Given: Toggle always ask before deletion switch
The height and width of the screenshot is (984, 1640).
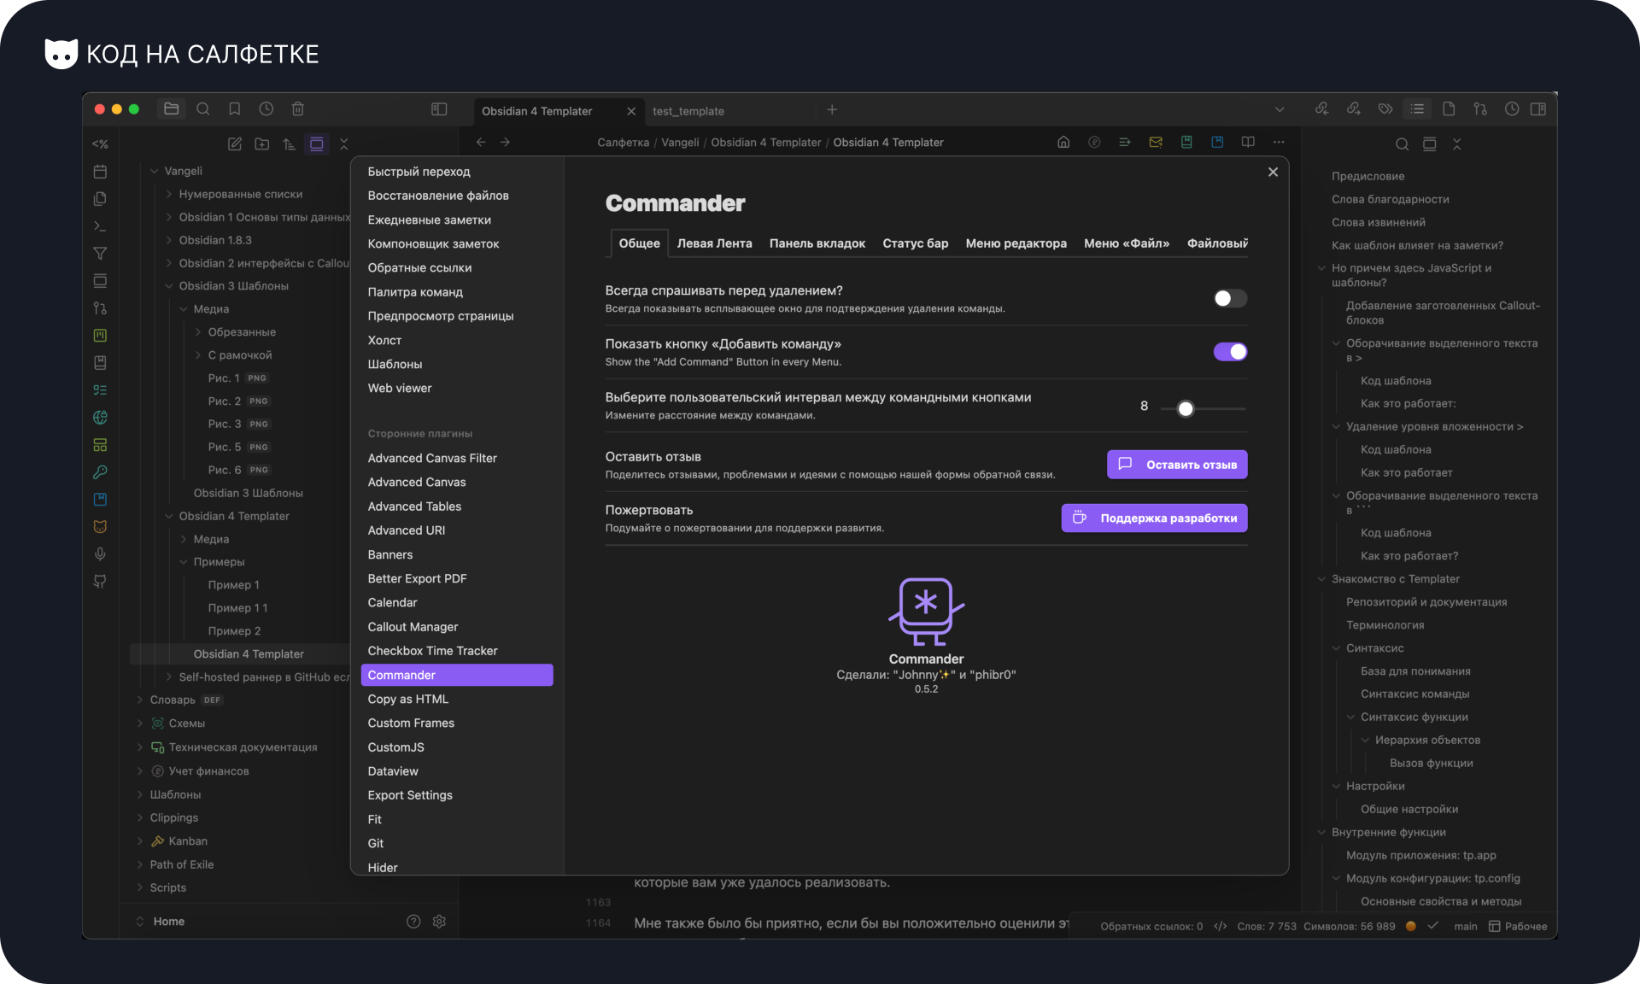Looking at the screenshot, I should coord(1230,298).
